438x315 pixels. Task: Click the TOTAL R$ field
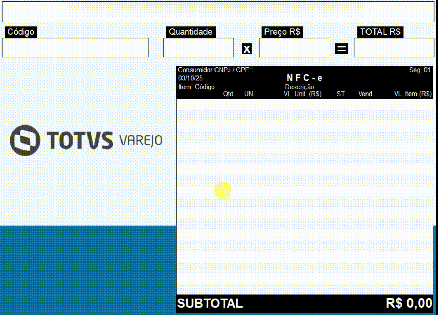click(x=394, y=48)
